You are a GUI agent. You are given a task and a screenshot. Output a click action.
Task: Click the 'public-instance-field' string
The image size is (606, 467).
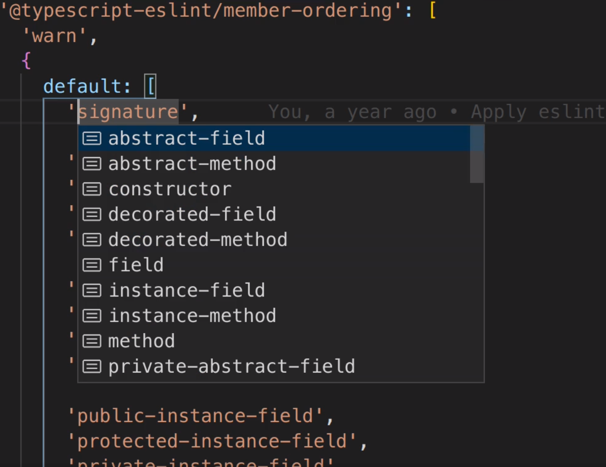click(196, 416)
